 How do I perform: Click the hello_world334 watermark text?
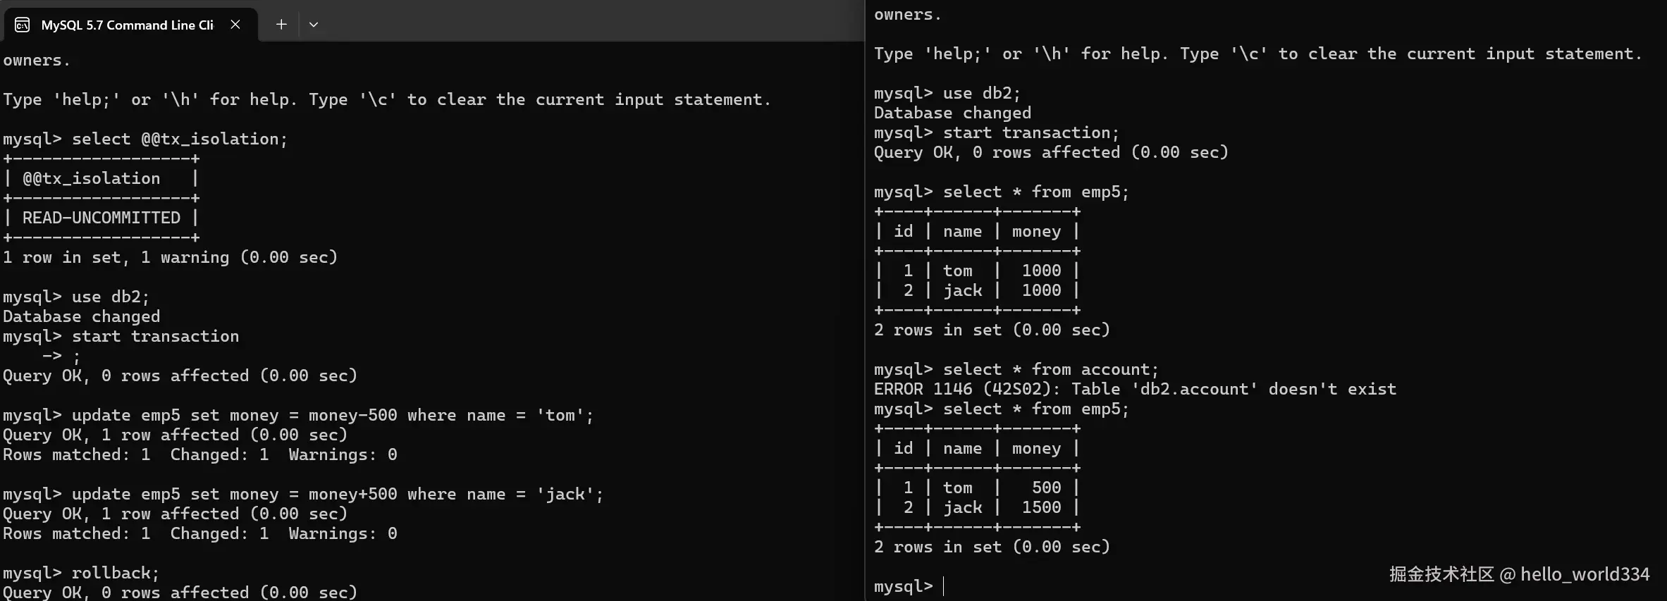(1585, 574)
